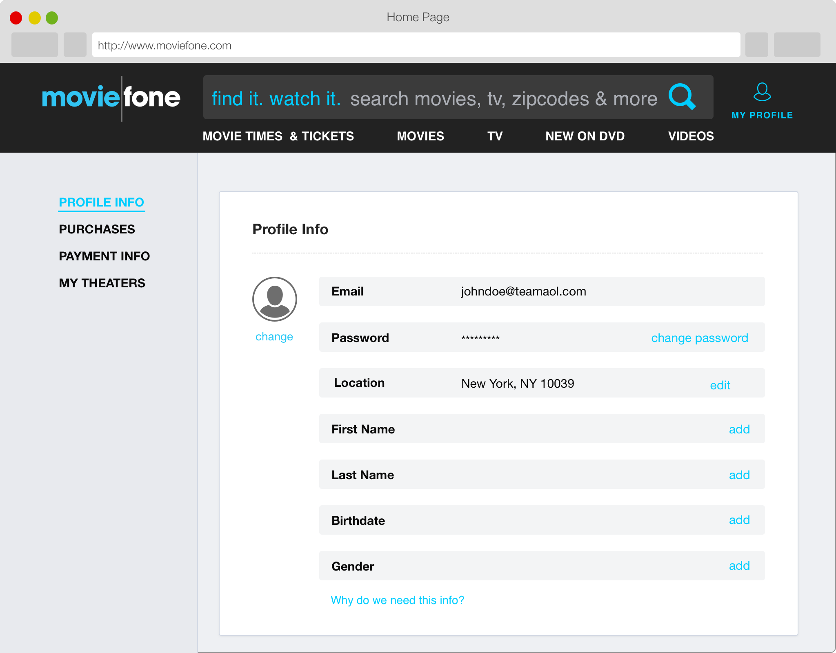Viewport: 836px width, 653px height.
Task: Go to My Theaters in sidebar
Action: [102, 283]
